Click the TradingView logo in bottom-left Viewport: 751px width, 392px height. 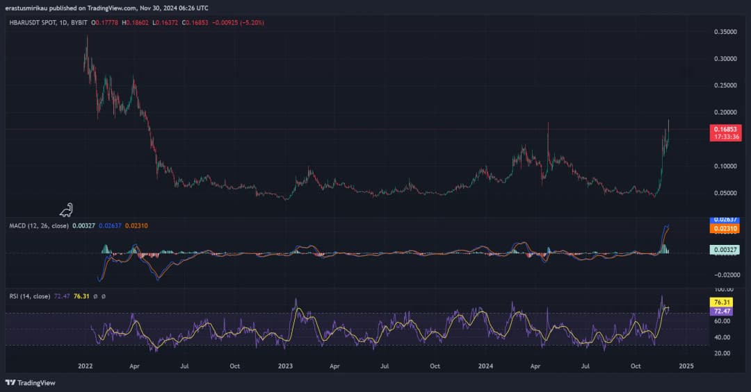[x=30, y=382]
